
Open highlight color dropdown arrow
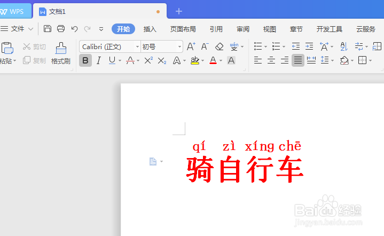coord(203,60)
